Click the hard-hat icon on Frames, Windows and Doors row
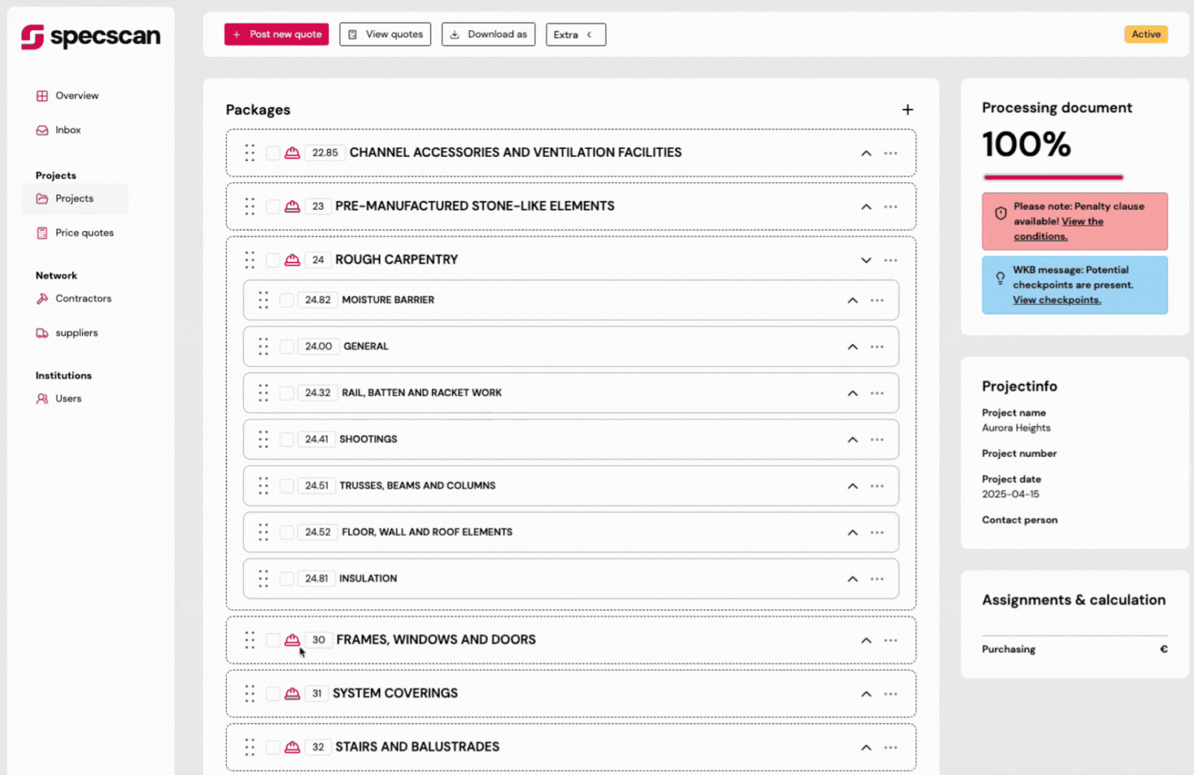The width and height of the screenshot is (1194, 775). click(x=292, y=640)
